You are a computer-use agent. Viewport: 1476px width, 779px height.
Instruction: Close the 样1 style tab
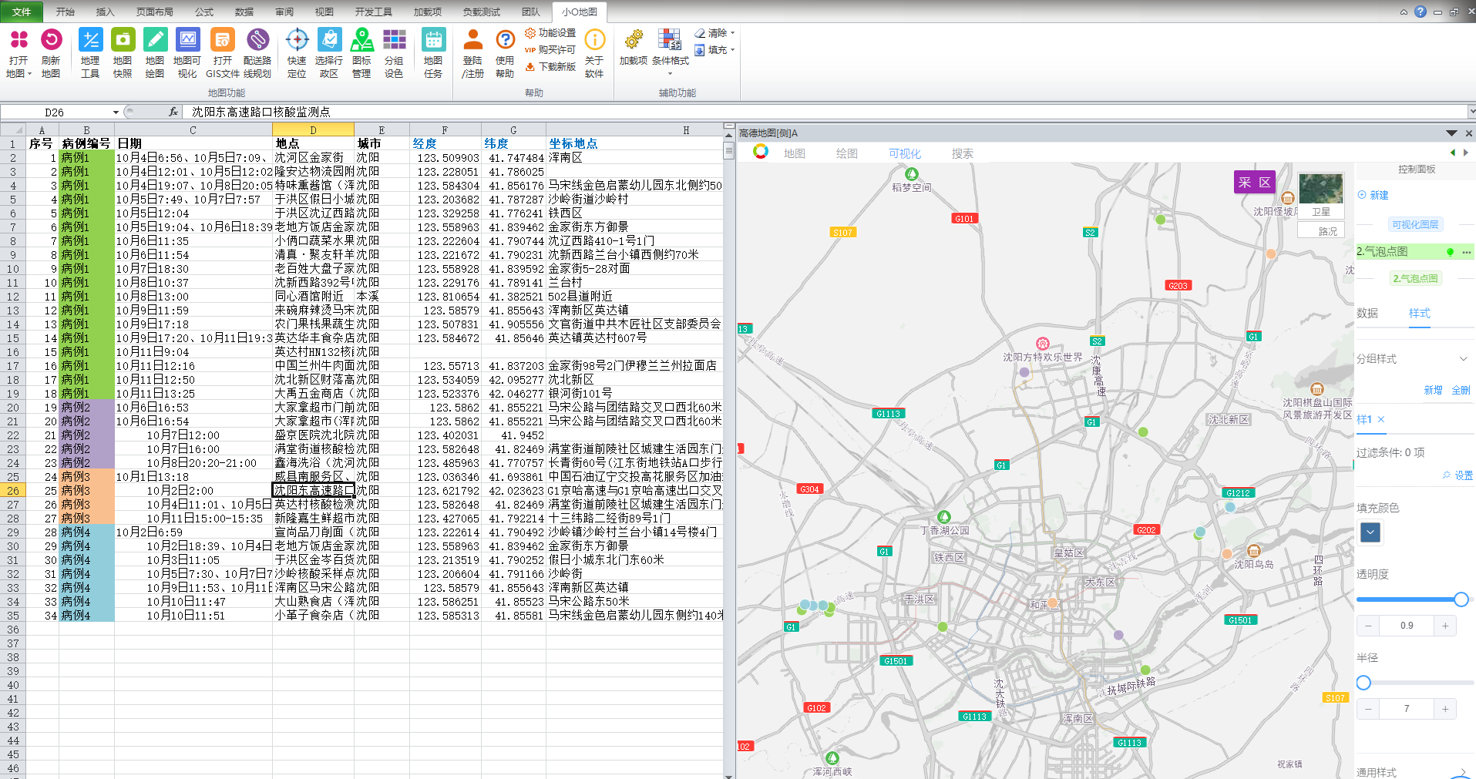[1381, 419]
